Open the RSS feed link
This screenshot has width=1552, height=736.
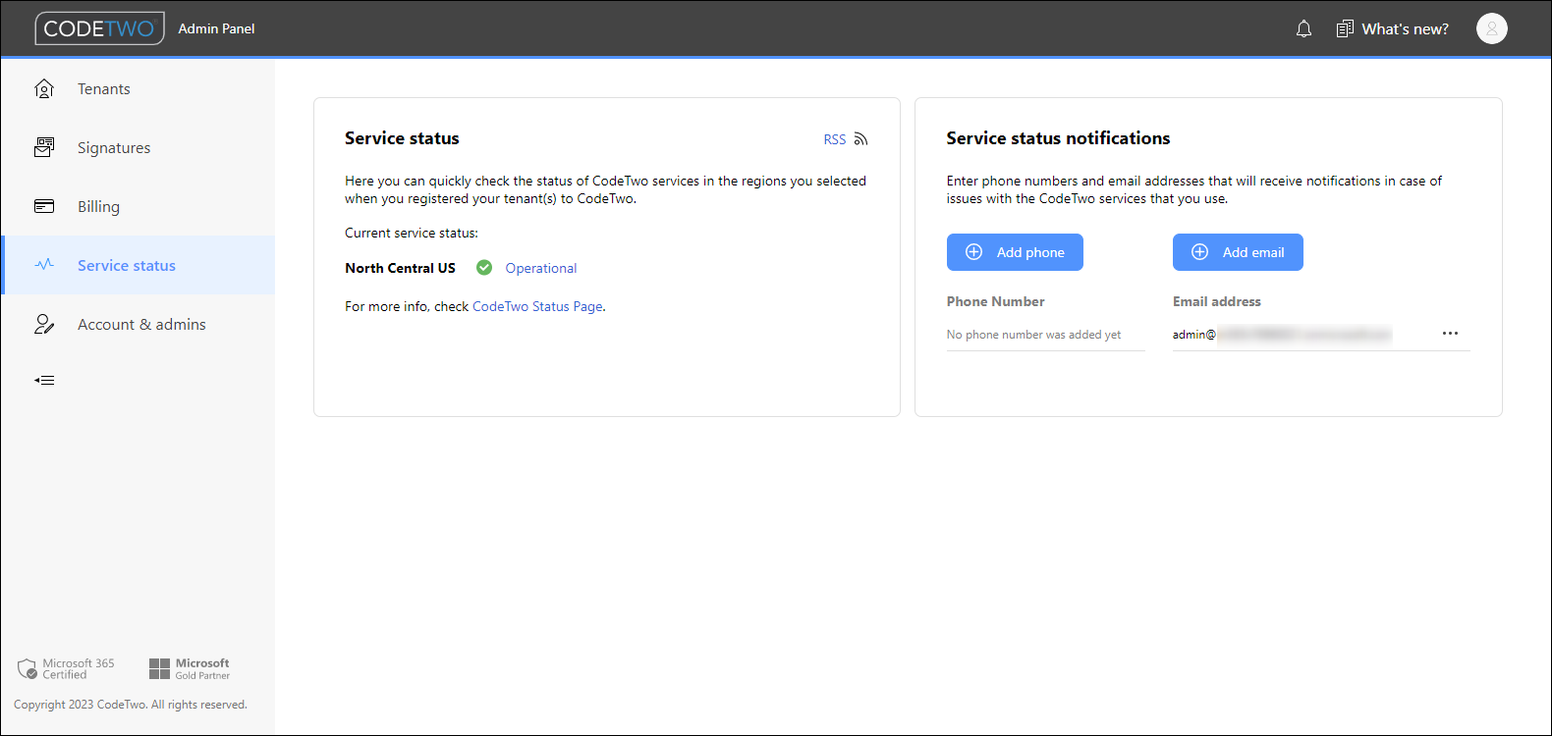[x=835, y=139]
